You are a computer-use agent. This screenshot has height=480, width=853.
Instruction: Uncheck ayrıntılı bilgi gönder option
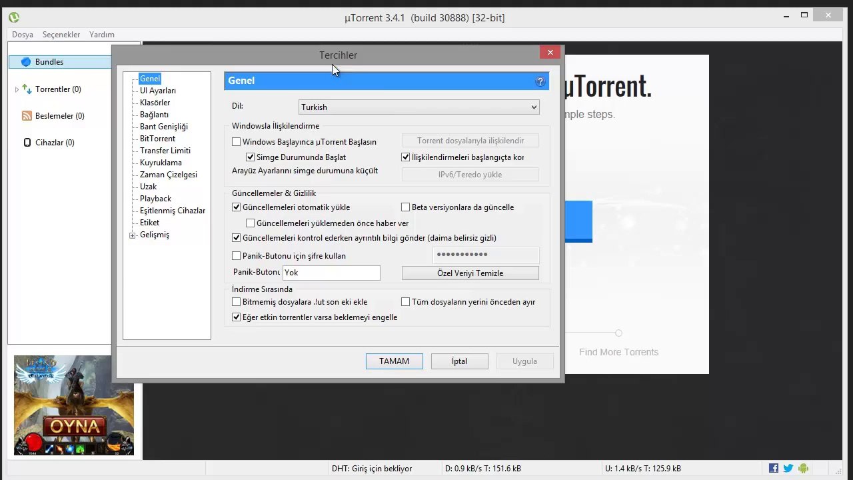tap(236, 238)
